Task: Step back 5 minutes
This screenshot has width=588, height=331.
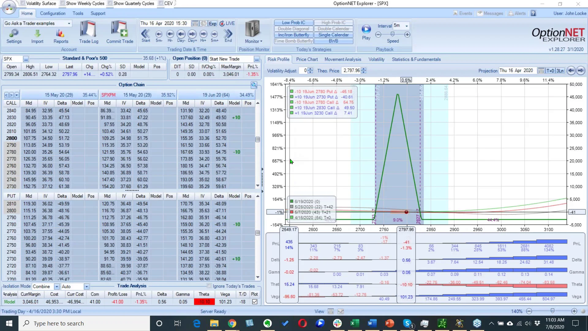Action: tap(159, 36)
